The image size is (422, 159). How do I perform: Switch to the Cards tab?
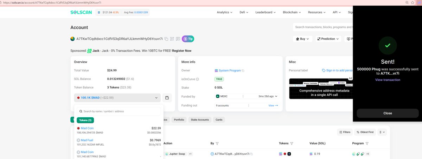(219, 120)
